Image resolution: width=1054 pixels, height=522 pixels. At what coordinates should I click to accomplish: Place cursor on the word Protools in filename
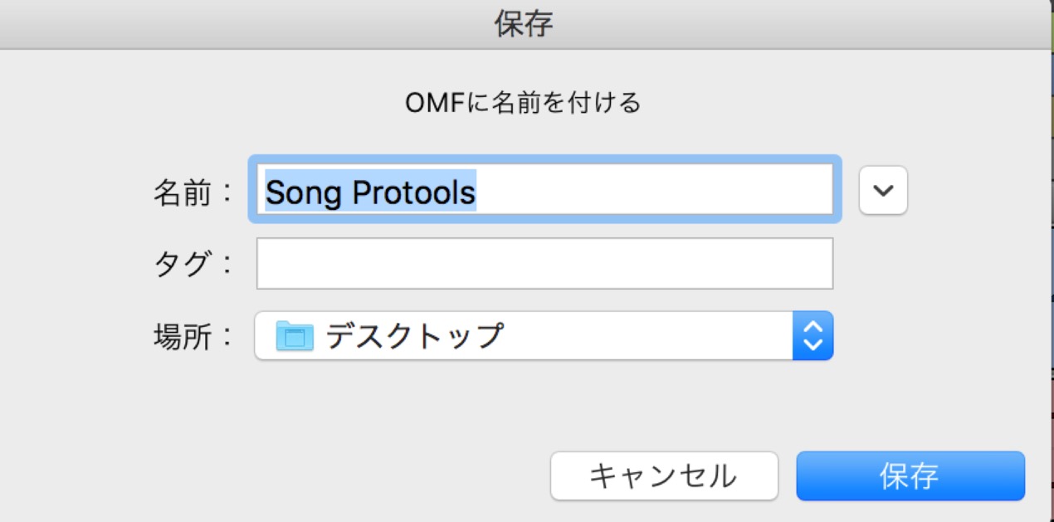(x=414, y=192)
